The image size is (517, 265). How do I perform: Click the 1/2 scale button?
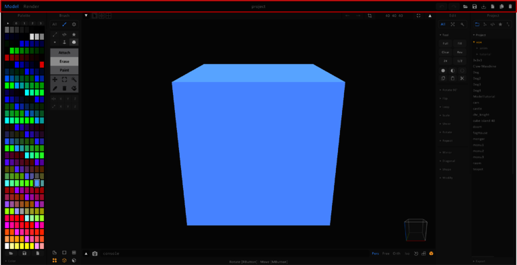[x=460, y=61]
